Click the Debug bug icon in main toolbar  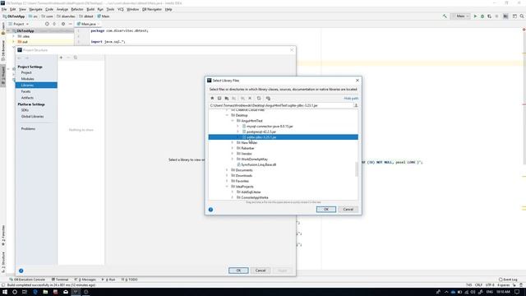tap(482, 16)
